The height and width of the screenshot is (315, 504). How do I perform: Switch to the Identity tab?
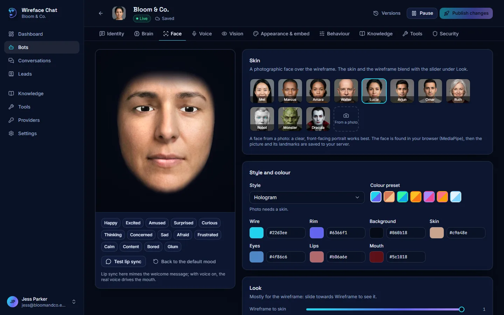112,34
